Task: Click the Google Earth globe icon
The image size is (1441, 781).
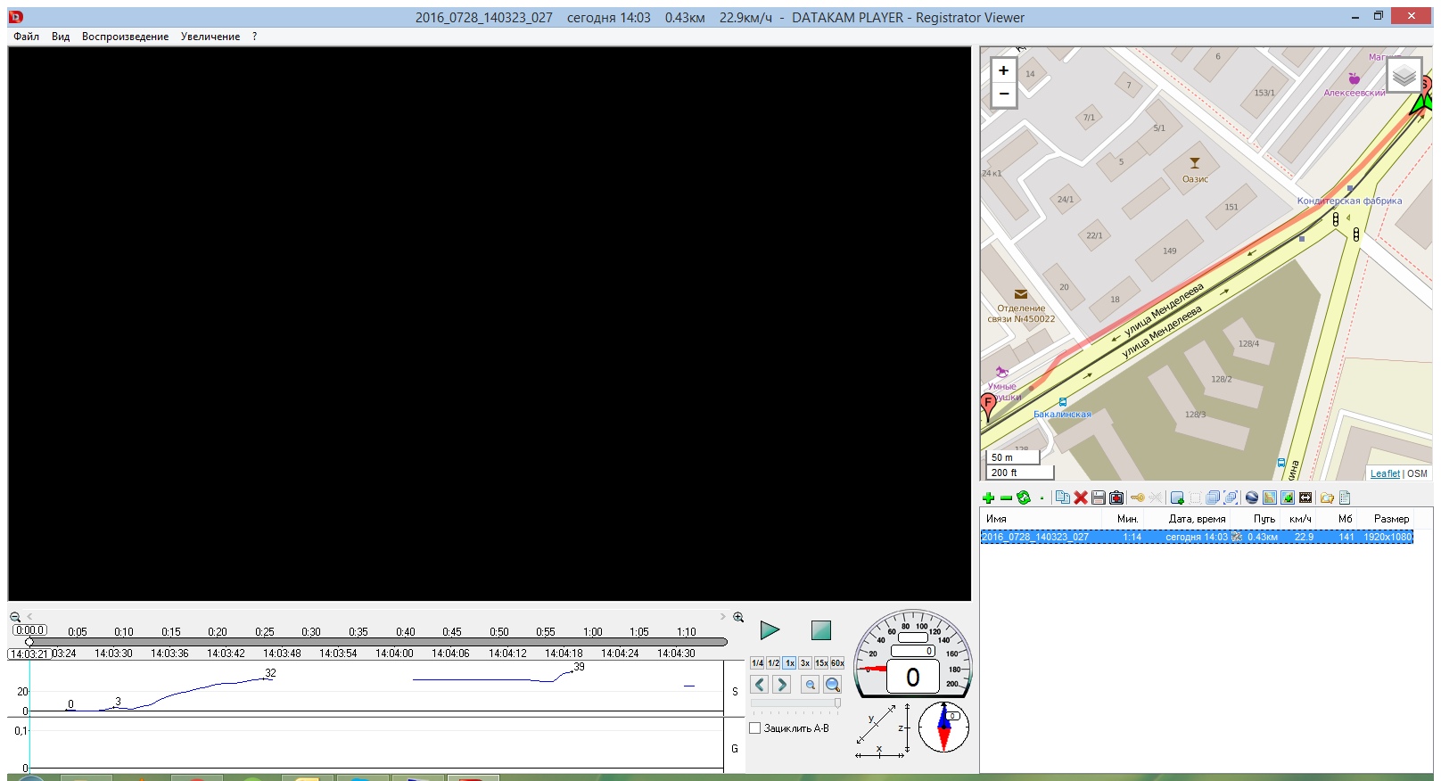Action: [1252, 498]
